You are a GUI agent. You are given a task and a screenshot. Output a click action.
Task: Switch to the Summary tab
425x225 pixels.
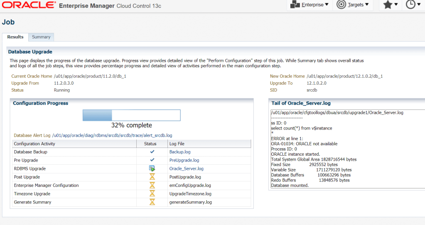tap(41, 37)
